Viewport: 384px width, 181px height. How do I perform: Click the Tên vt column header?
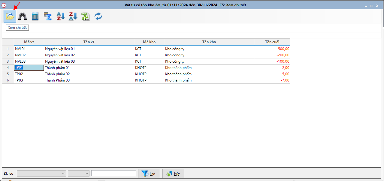coord(89,42)
